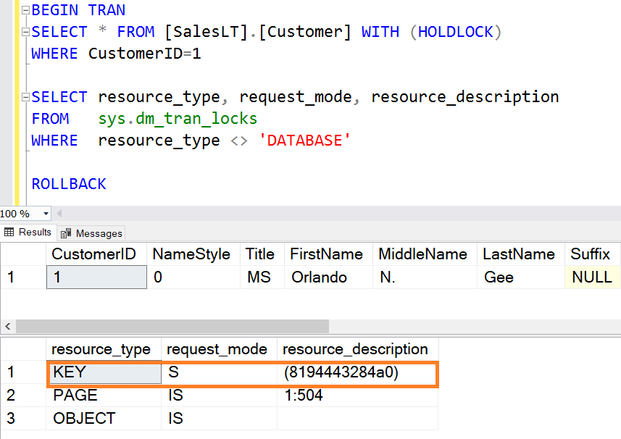The width and height of the screenshot is (621, 439).
Task: Select the Title column header
Action: [262, 254]
